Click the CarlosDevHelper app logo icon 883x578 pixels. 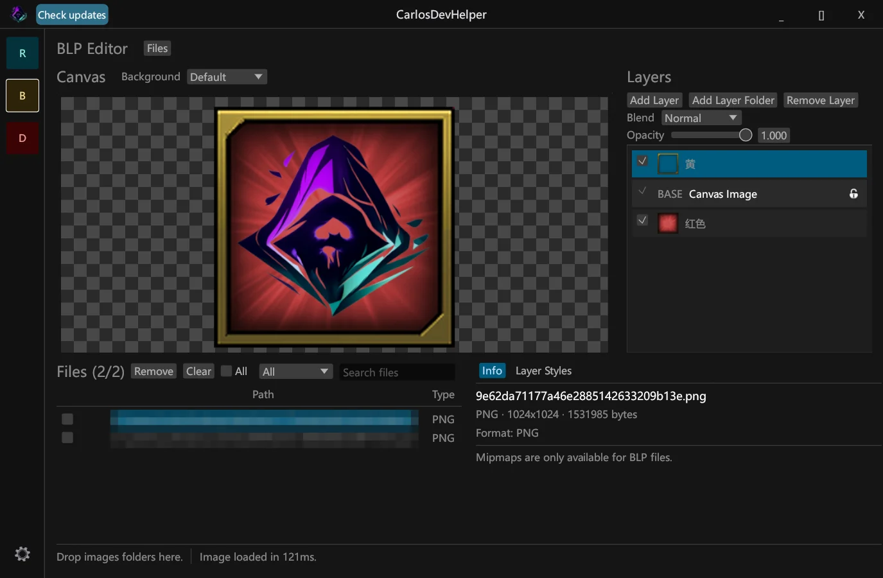coord(19,14)
